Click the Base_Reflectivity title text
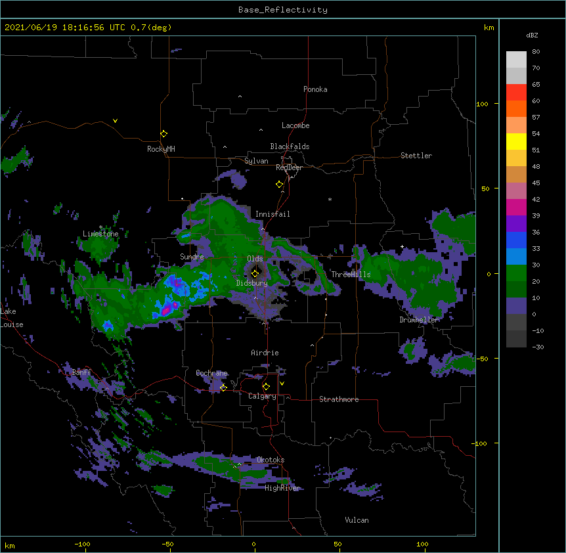This screenshot has width=566, height=553. tap(283, 10)
